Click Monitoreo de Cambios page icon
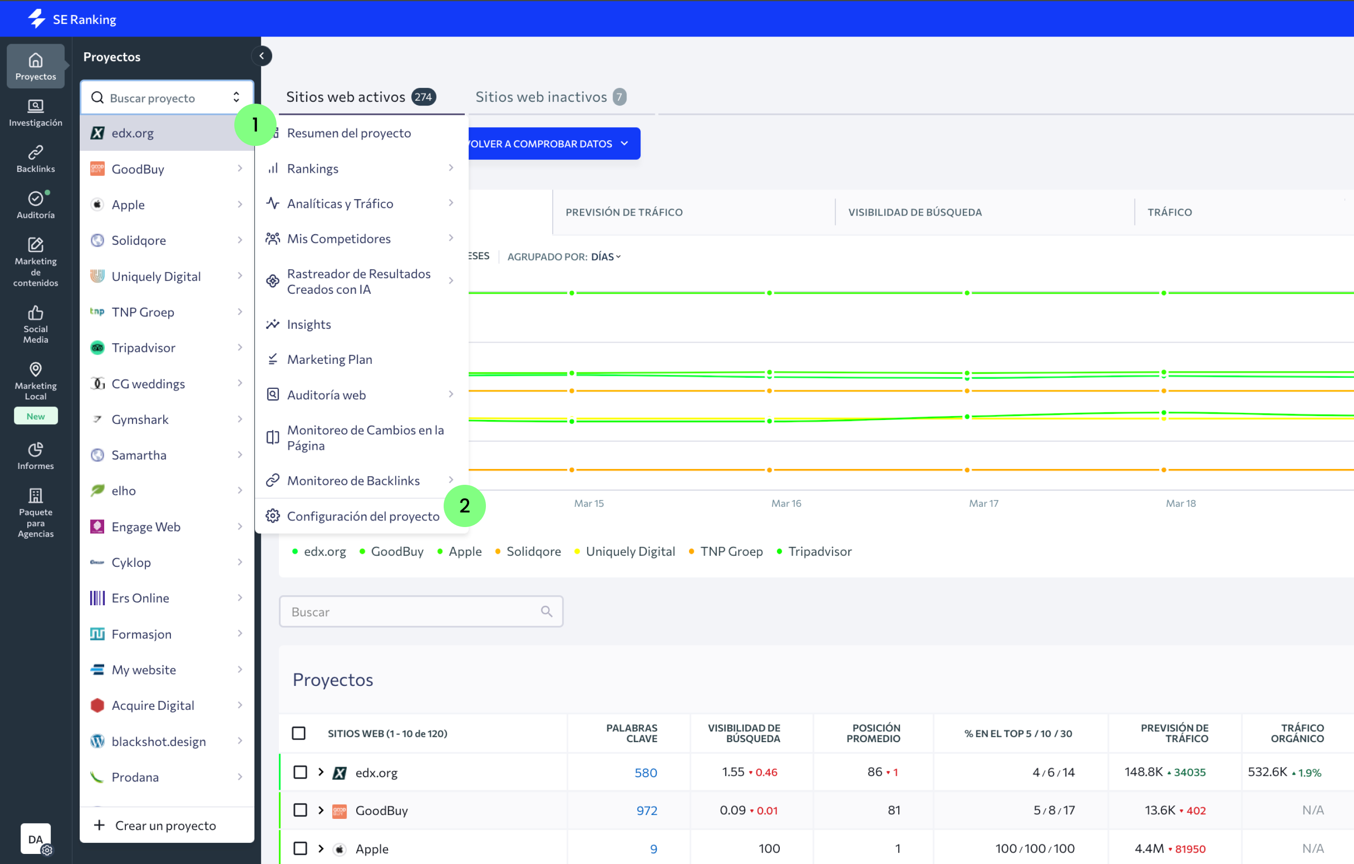Screen dimensions: 1354x864 [x=273, y=437]
